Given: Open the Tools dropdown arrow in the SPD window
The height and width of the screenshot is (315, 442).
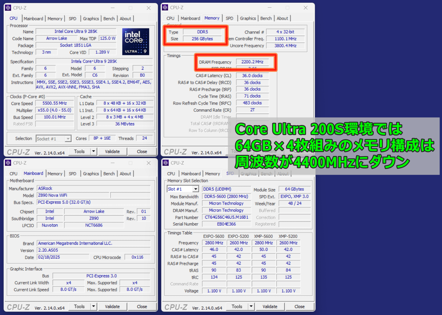Looking at the screenshot, I should [251, 306].
